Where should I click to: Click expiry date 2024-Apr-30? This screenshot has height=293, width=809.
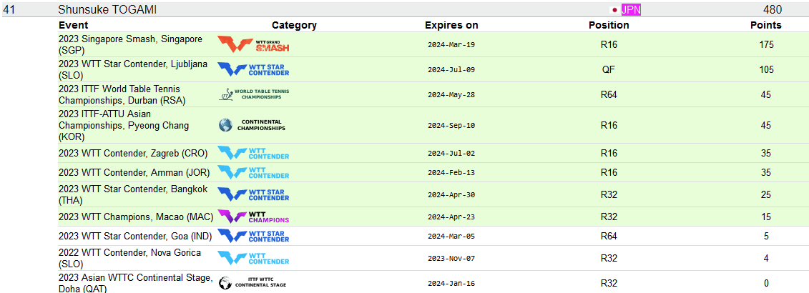pos(451,195)
